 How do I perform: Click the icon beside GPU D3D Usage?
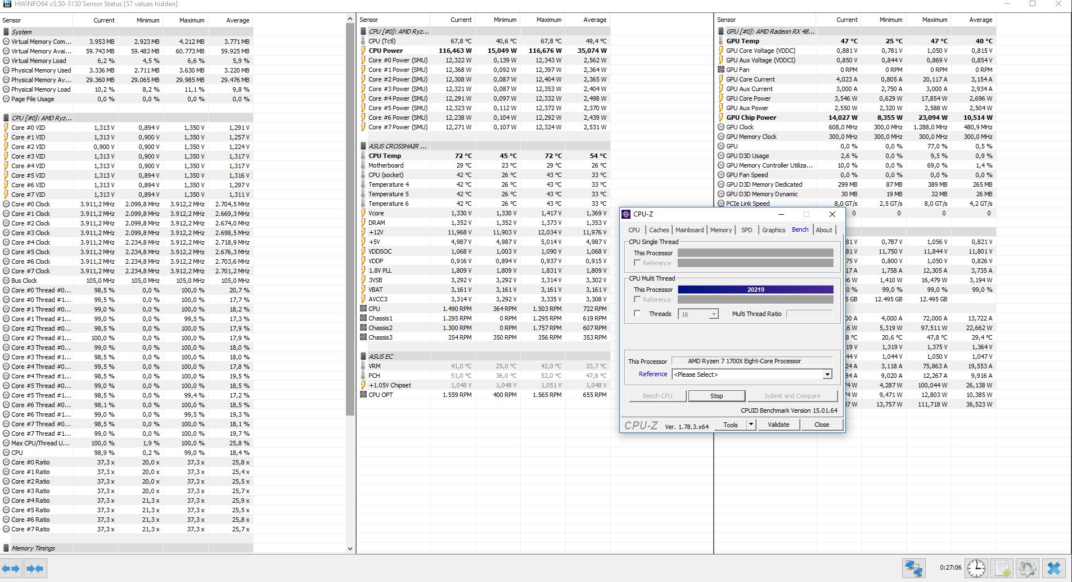point(721,156)
